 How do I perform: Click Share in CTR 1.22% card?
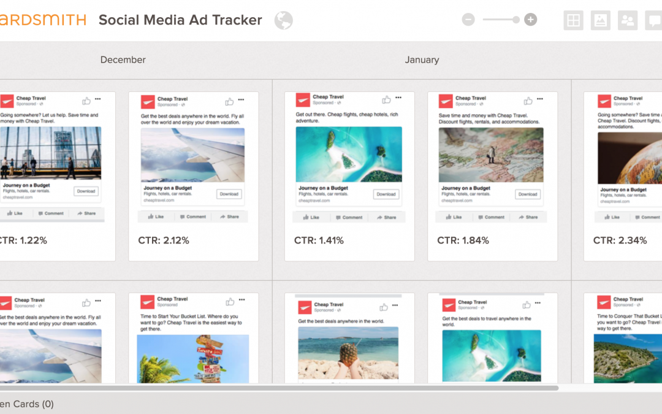86,213
